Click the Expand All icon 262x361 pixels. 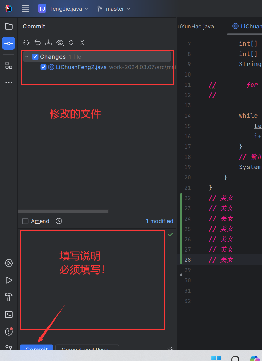pyautogui.click(x=71, y=43)
